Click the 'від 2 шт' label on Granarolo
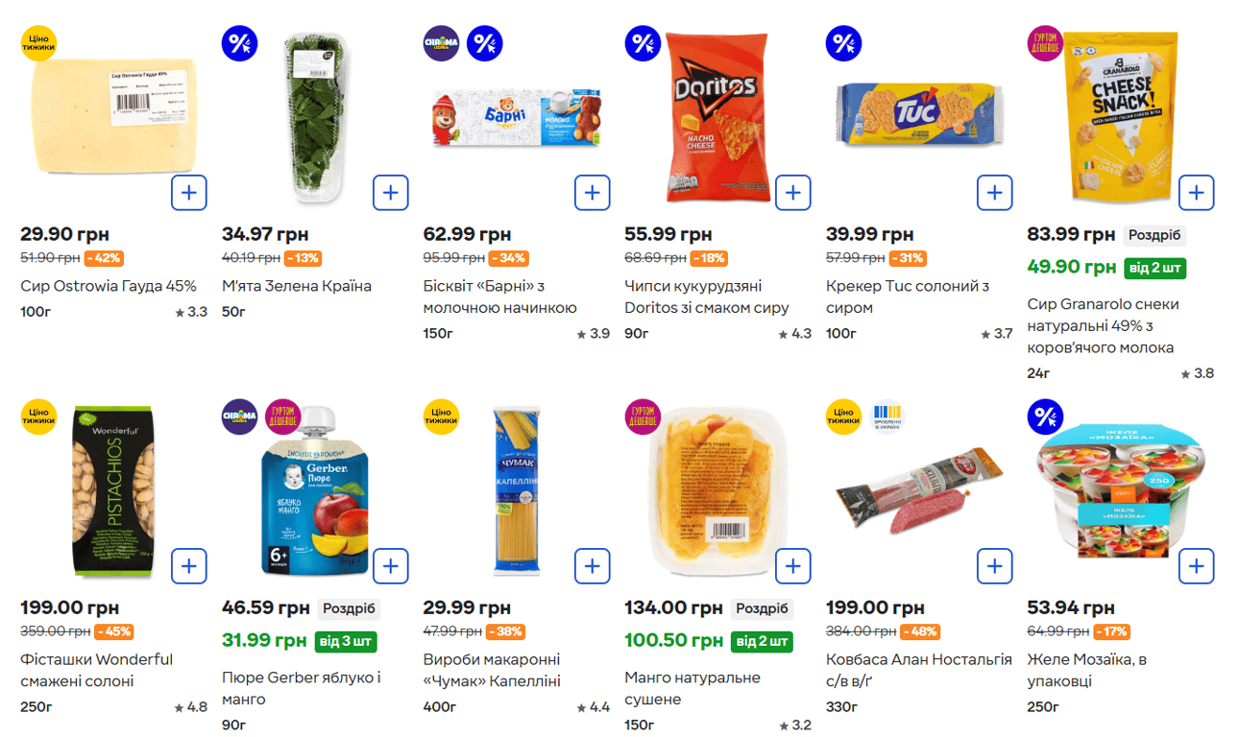This screenshot has width=1239, height=737. click(1154, 268)
